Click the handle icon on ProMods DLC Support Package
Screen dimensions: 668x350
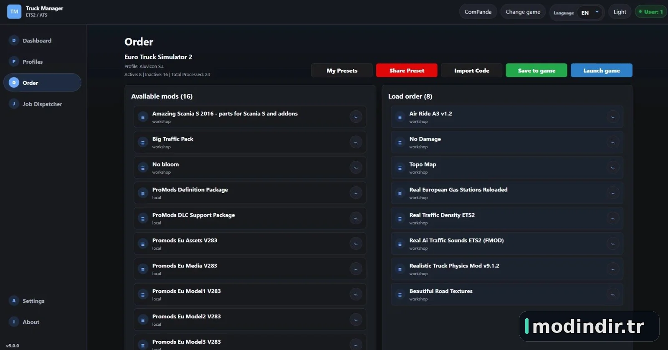[143, 219]
